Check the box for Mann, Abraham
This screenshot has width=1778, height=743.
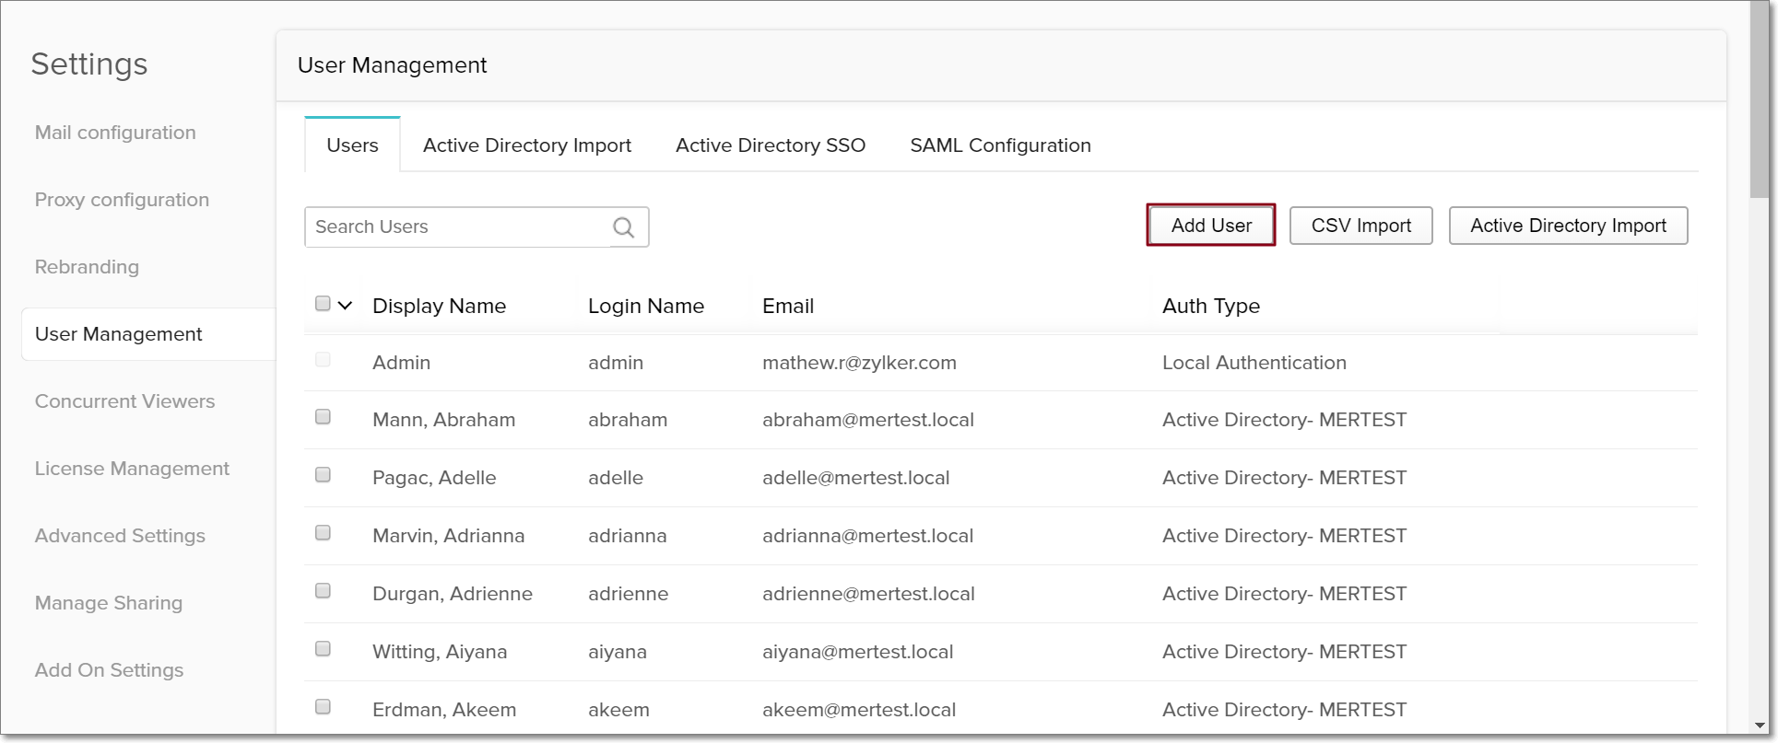[x=323, y=417]
